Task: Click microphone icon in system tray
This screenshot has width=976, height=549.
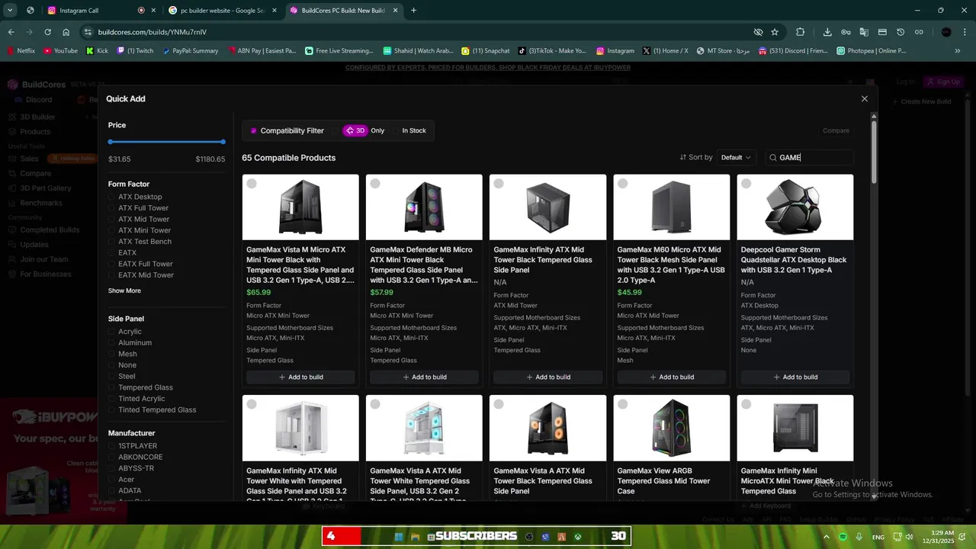Action: [859, 537]
